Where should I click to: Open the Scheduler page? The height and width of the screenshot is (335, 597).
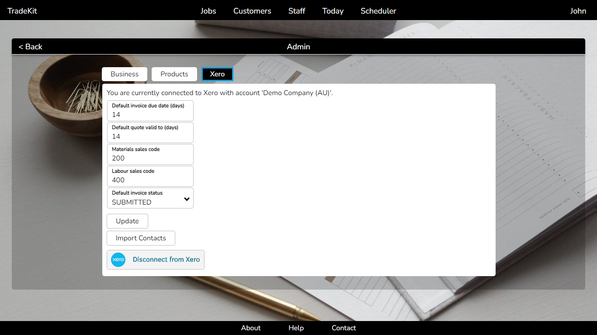(378, 11)
